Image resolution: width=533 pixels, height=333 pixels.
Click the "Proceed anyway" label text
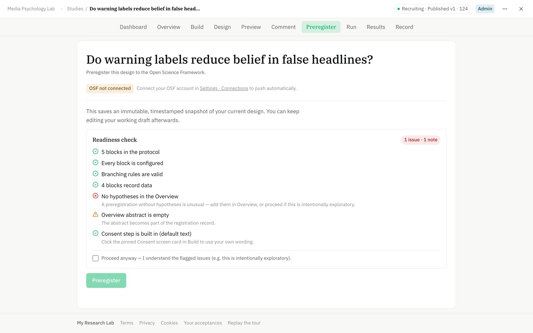(x=196, y=258)
